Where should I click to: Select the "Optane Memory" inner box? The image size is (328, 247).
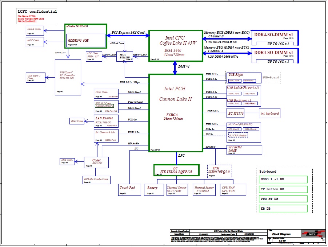pyautogui.click(x=104, y=106)
